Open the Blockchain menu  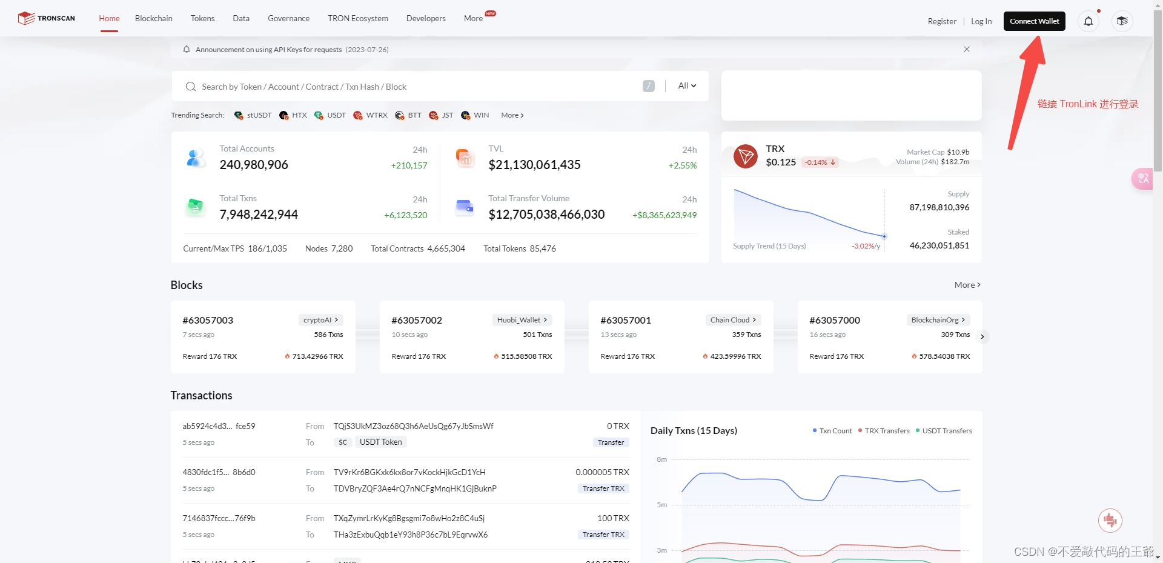(154, 18)
